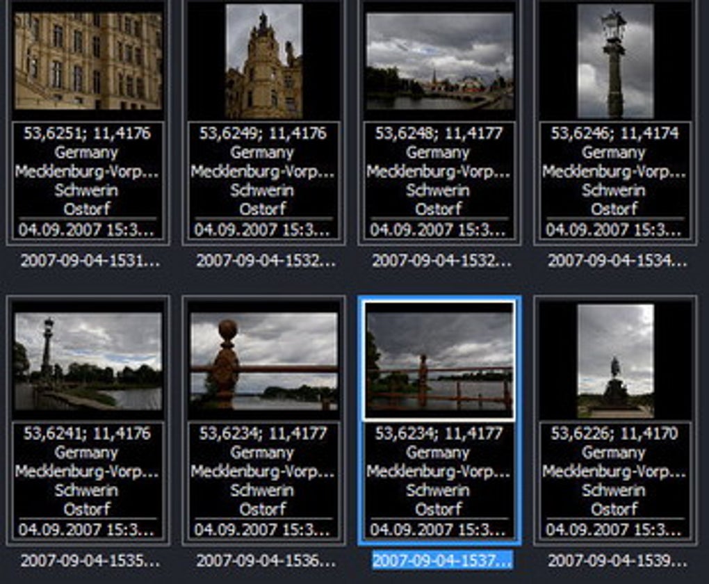The height and width of the screenshot is (584, 709).
Task: Click Germany in the 53,6241 card
Action: pyautogui.click(x=86, y=453)
